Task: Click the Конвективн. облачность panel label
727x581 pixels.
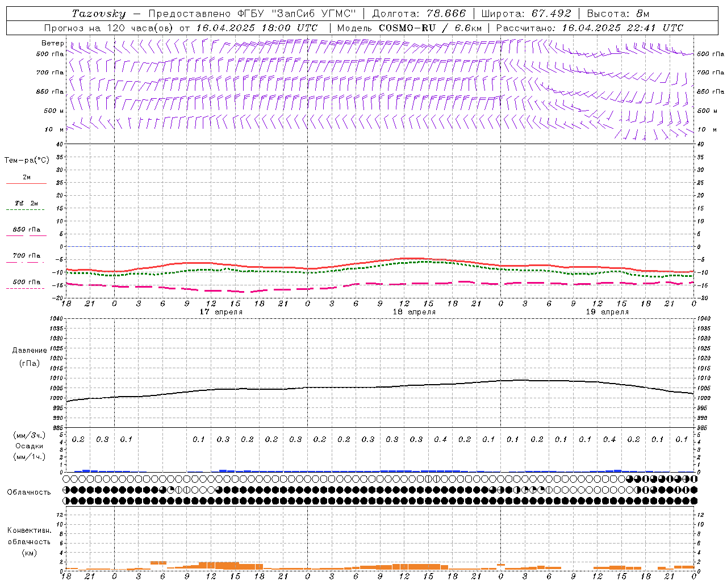Action: [x=29, y=541]
